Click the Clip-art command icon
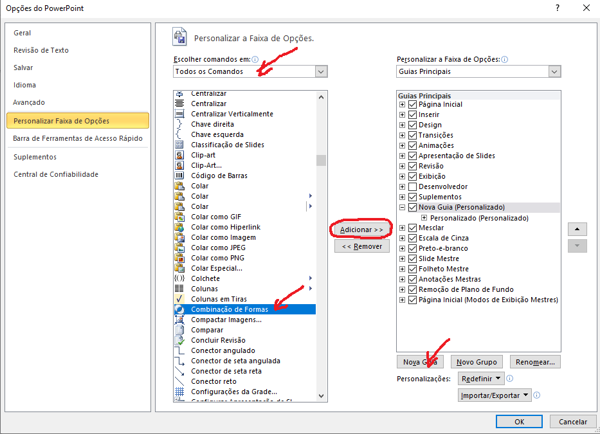The height and width of the screenshot is (434, 600). click(x=179, y=155)
